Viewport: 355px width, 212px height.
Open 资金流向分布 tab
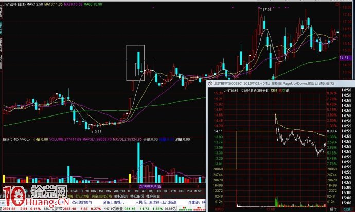(x=102, y=196)
